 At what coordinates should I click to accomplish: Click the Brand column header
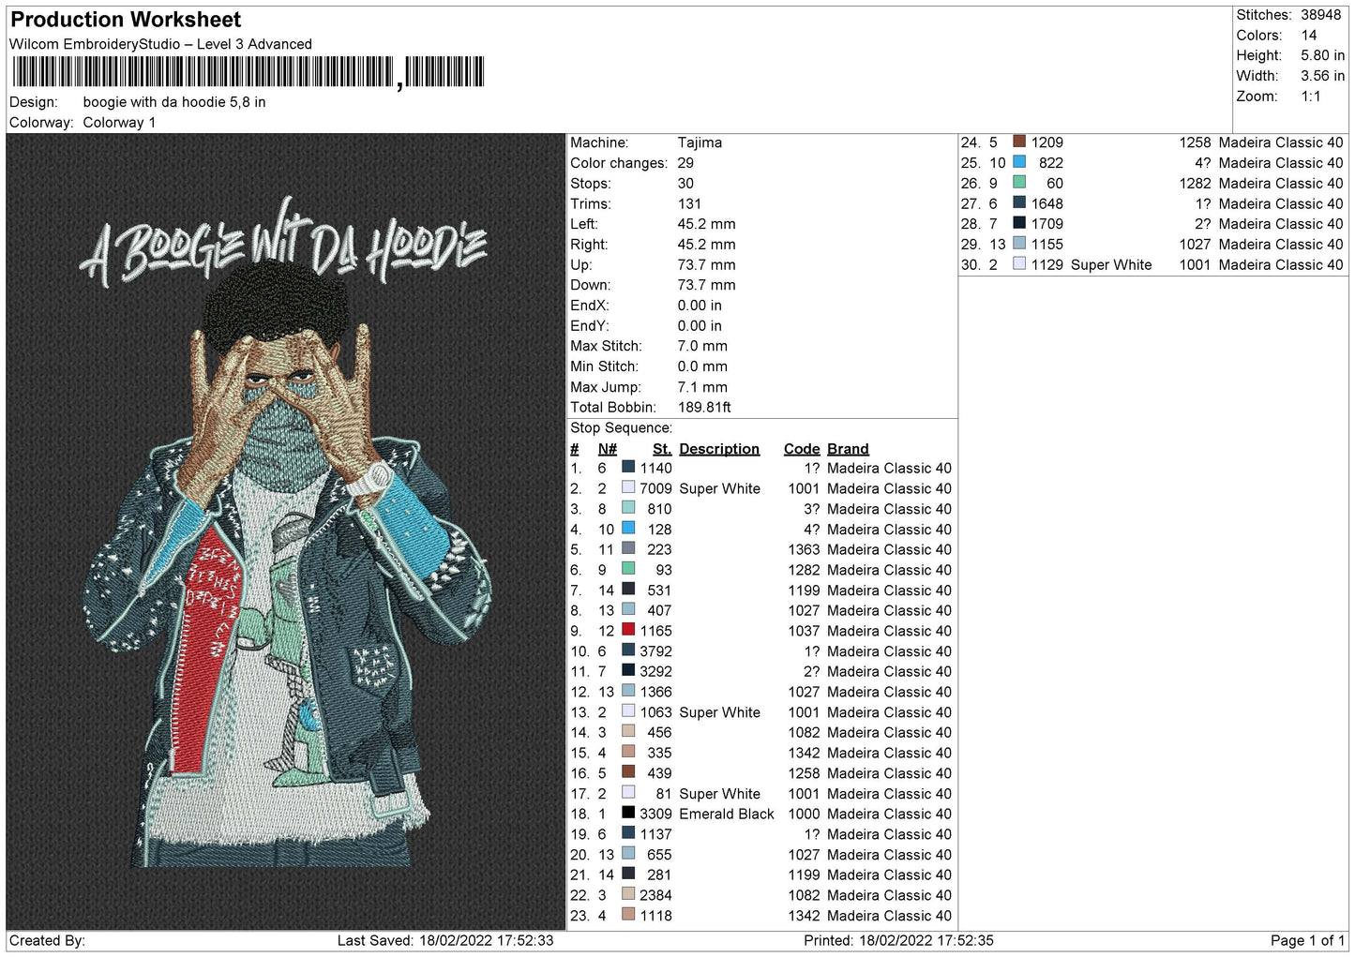(x=848, y=449)
